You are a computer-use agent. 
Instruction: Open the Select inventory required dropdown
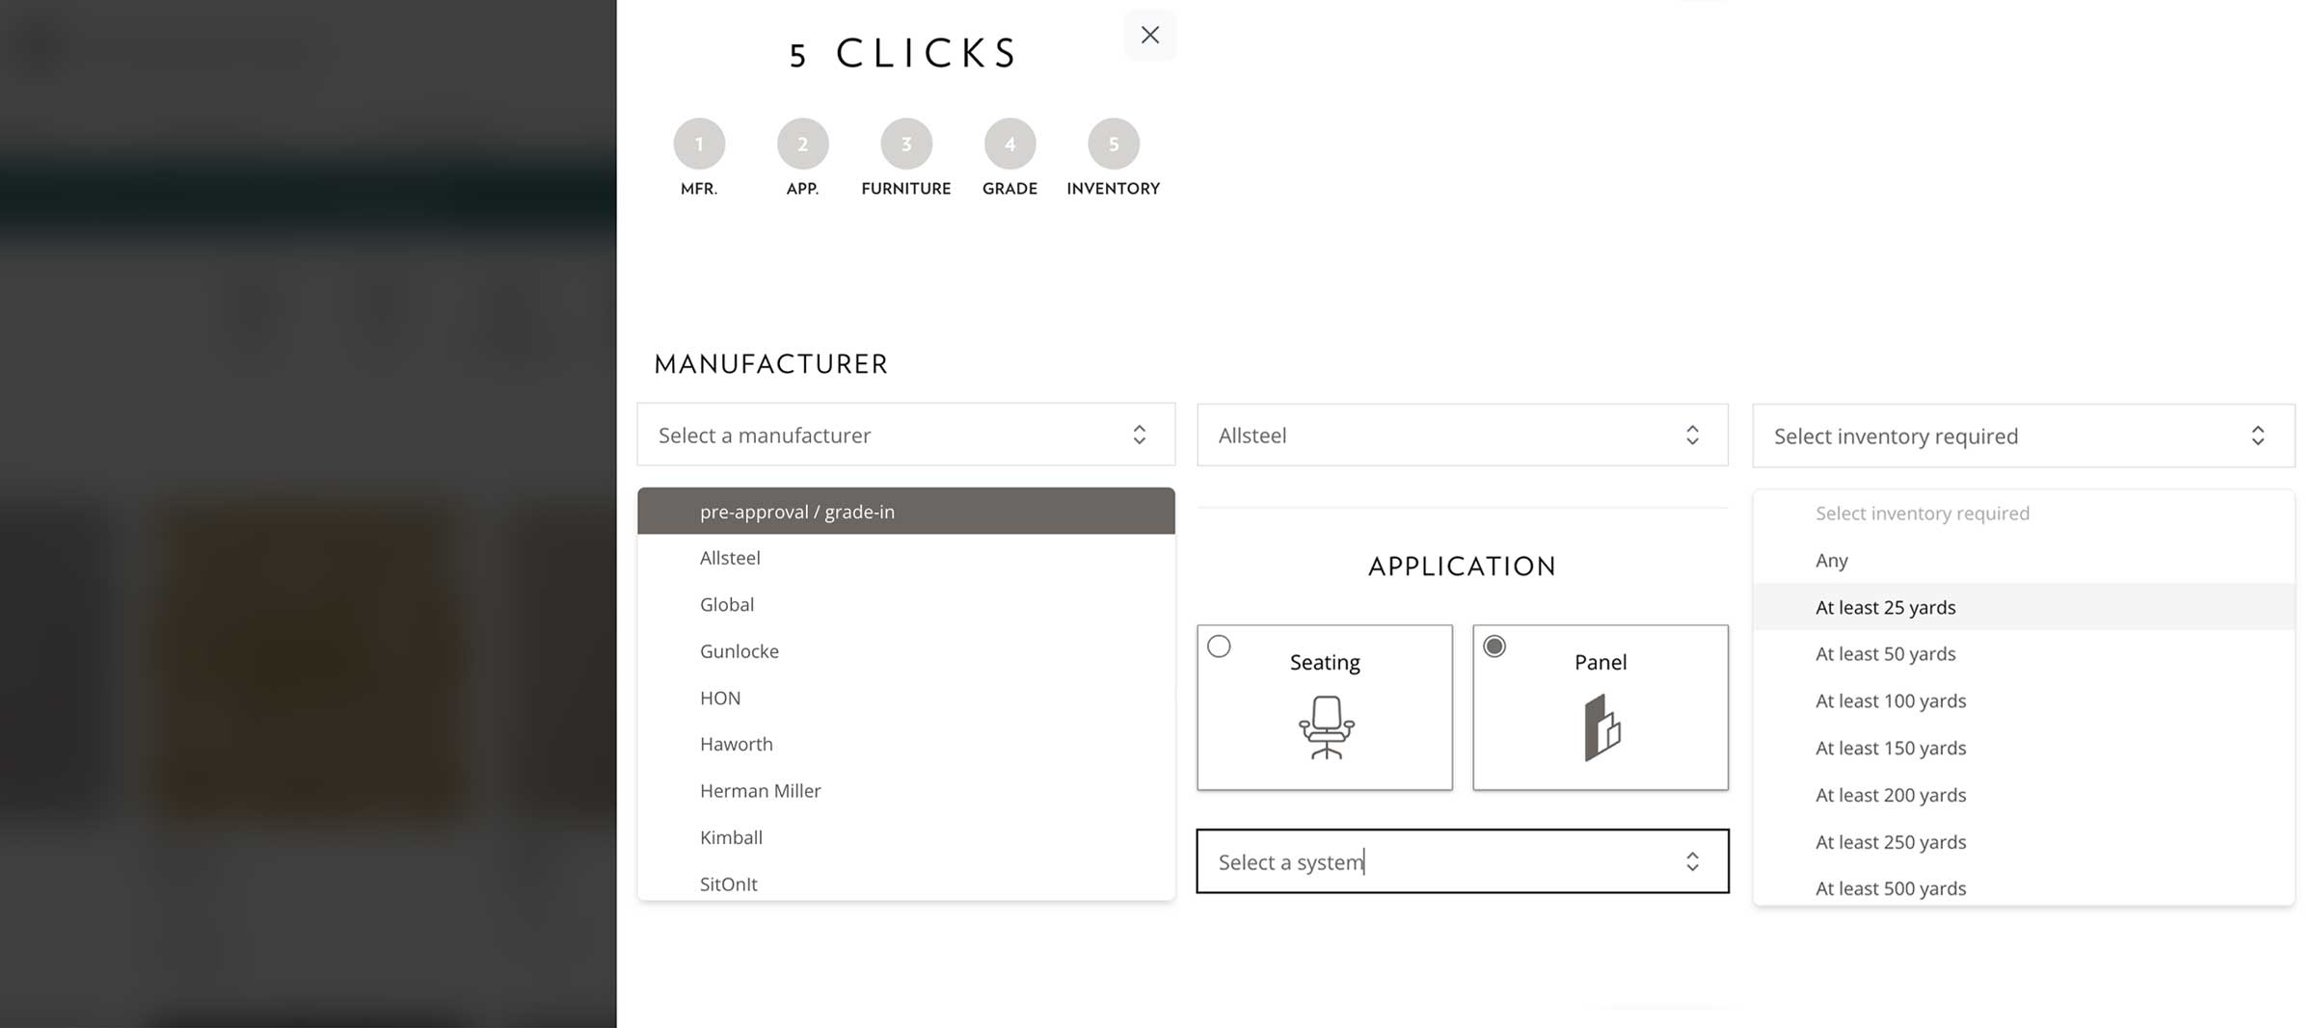2022,436
